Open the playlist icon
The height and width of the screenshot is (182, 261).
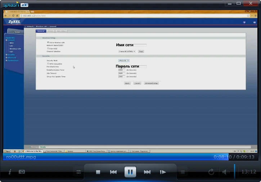[182, 172]
